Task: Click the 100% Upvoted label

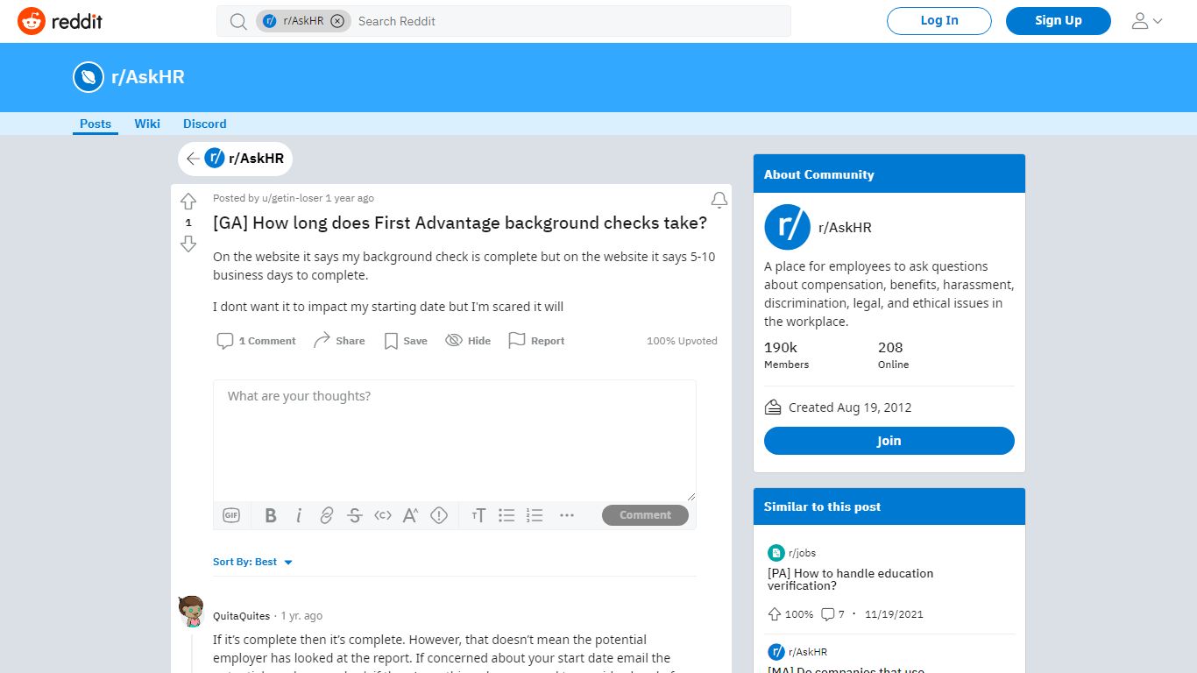Action: point(682,341)
